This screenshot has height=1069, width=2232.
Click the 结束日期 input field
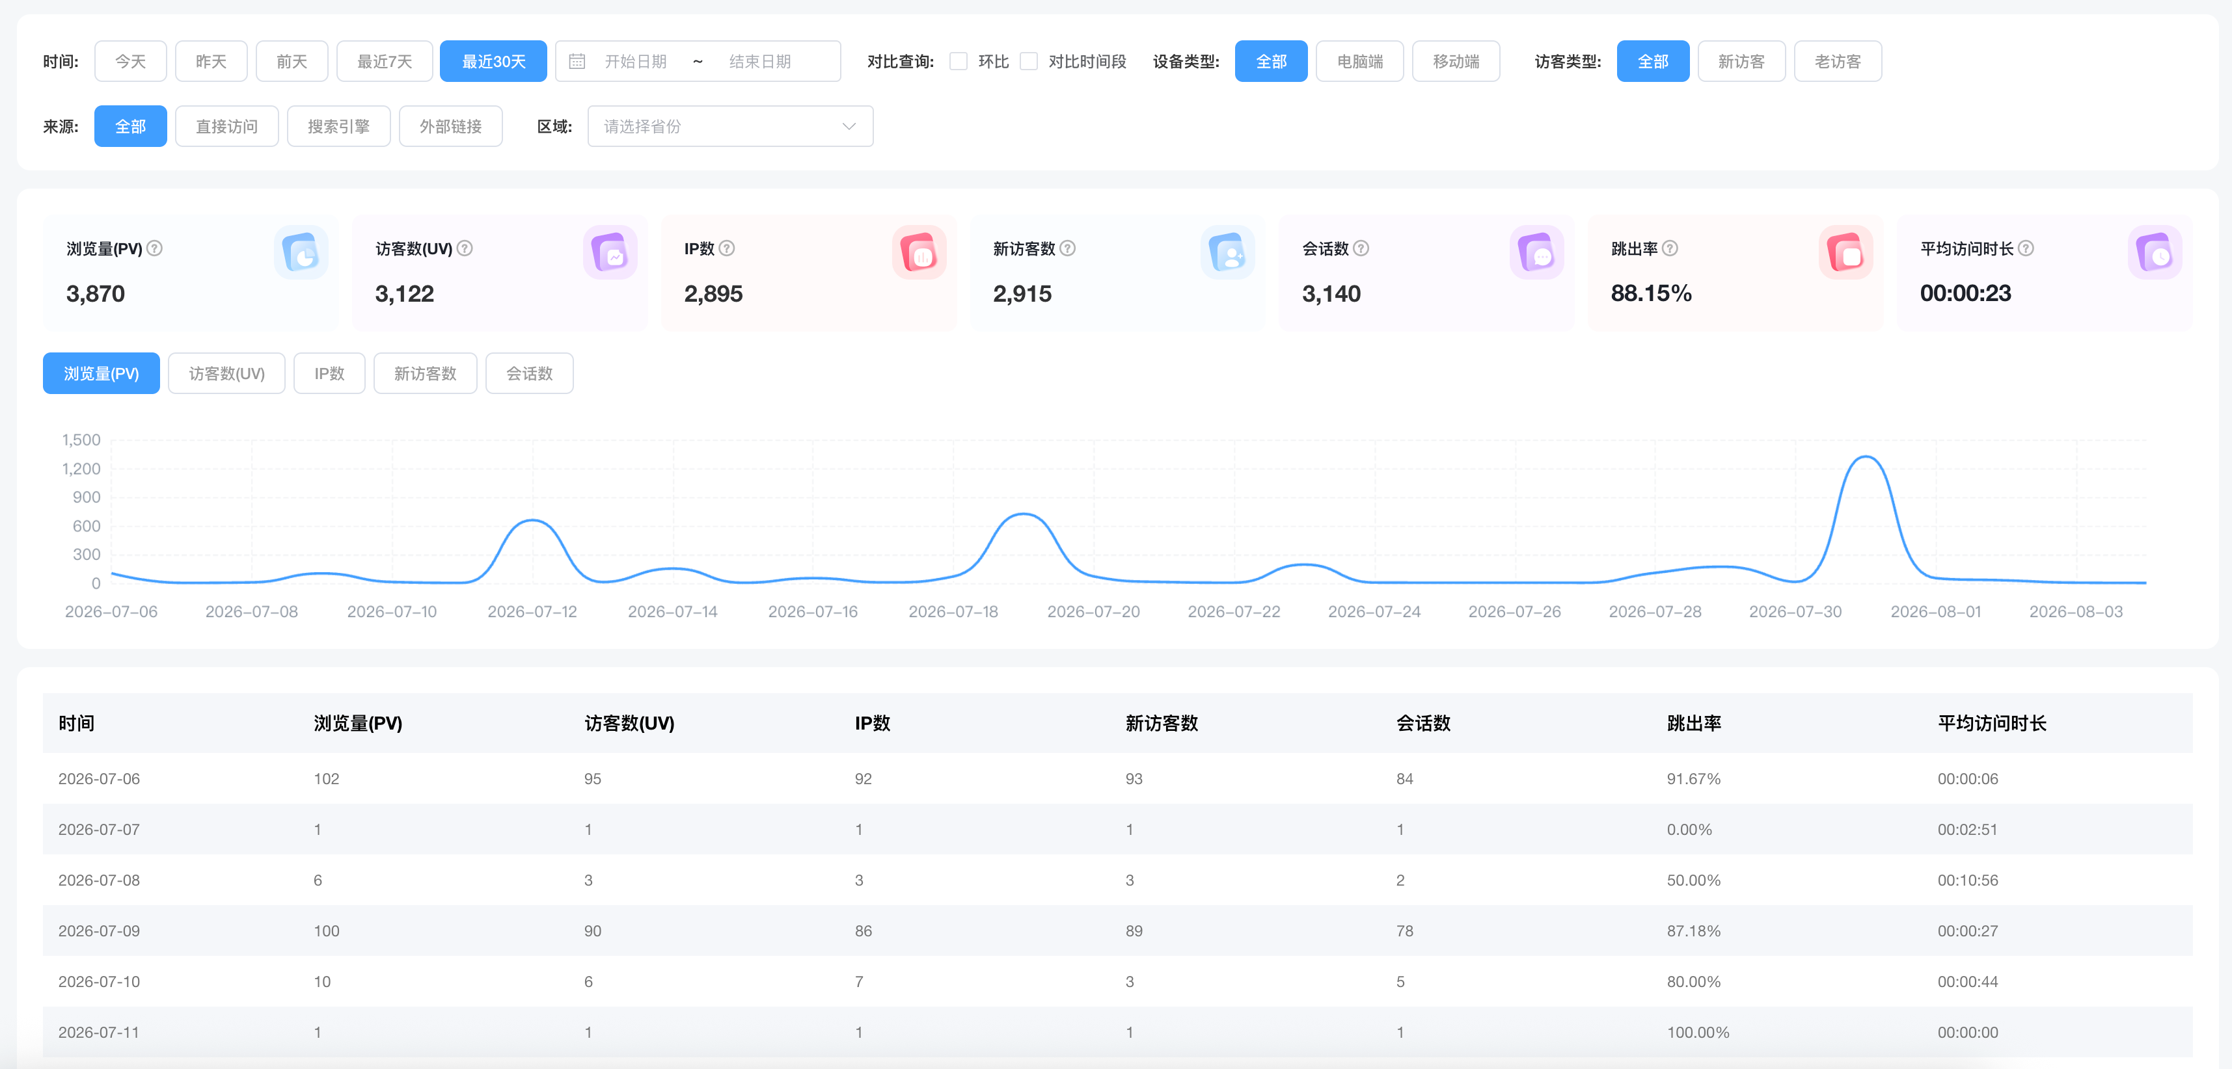coord(761,62)
